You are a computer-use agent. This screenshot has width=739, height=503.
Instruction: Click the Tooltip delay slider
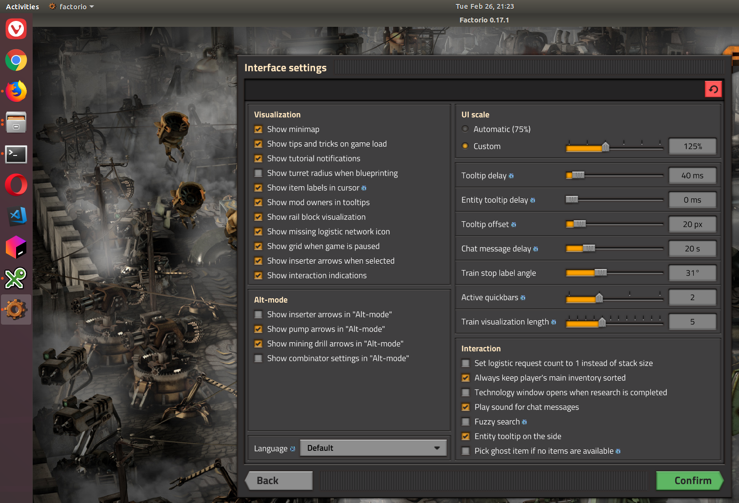pos(615,175)
